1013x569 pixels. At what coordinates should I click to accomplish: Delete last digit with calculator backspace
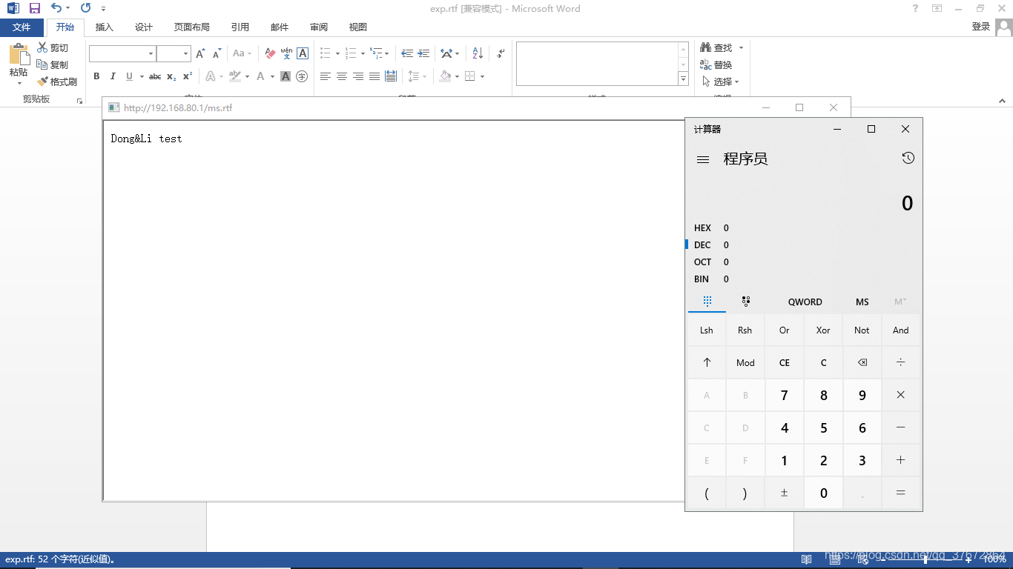[x=862, y=362]
